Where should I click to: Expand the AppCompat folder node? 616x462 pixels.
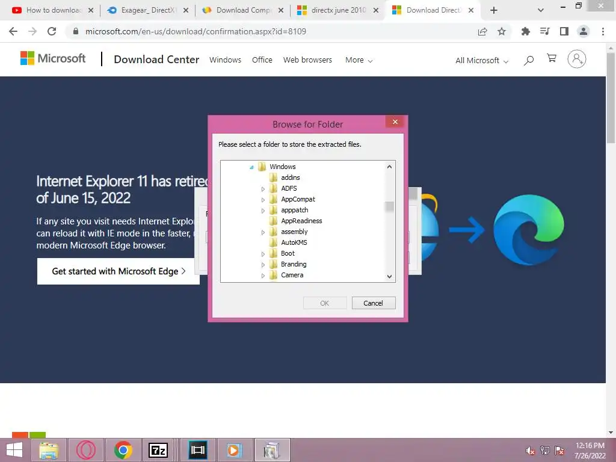click(263, 200)
